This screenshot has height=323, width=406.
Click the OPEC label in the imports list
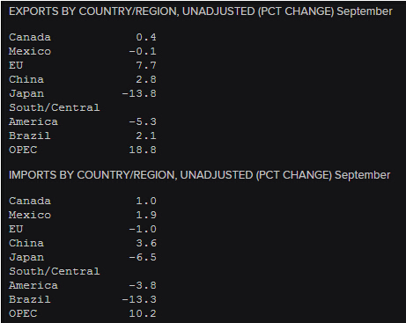23,313
